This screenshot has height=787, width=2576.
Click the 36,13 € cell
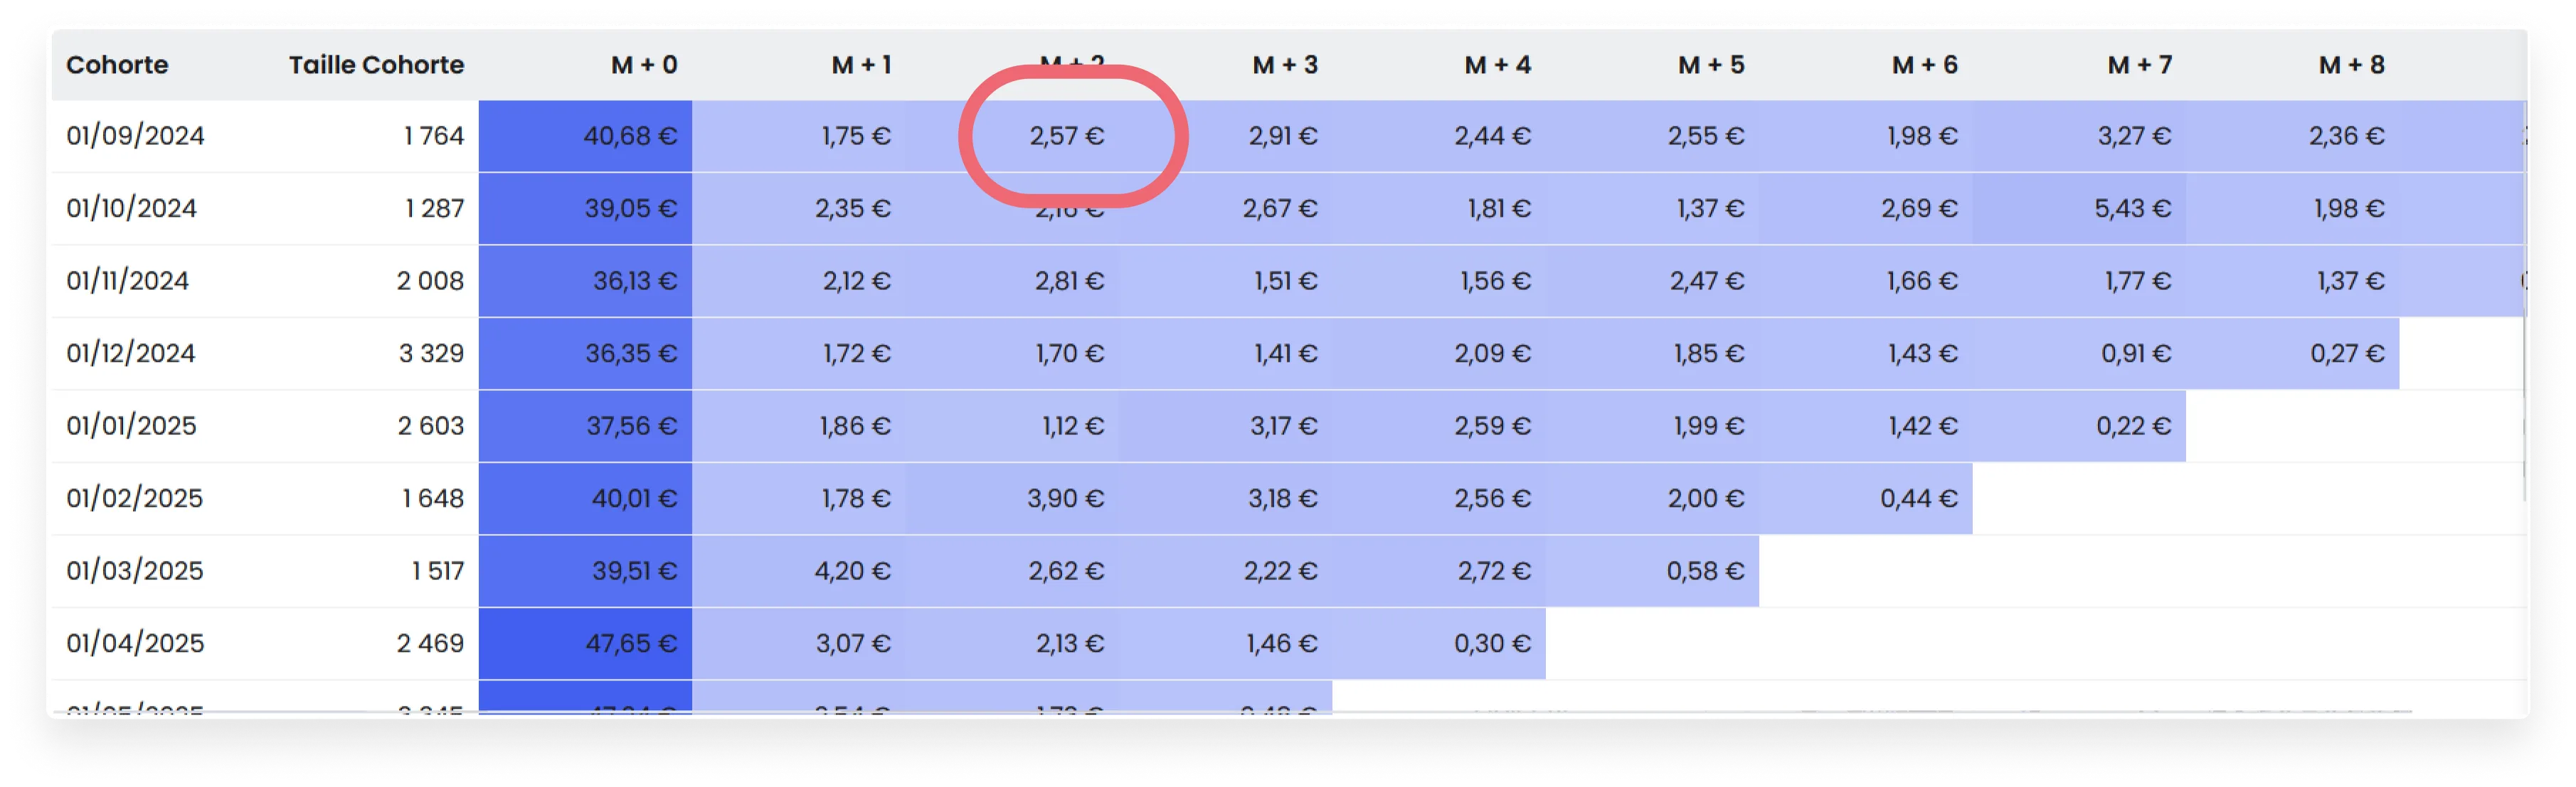[x=585, y=281]
